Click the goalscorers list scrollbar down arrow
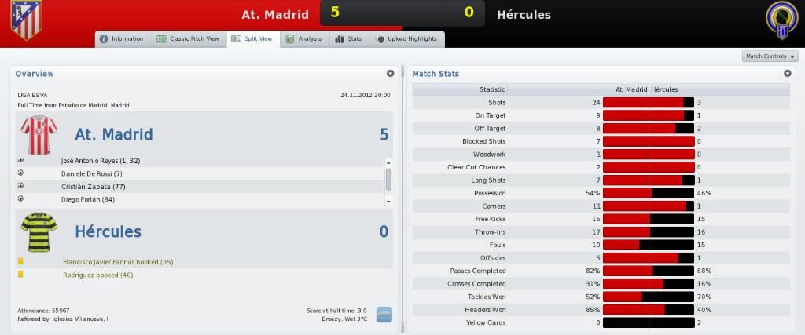The height and width of the screenshot is (335, 805). (388, 202)
